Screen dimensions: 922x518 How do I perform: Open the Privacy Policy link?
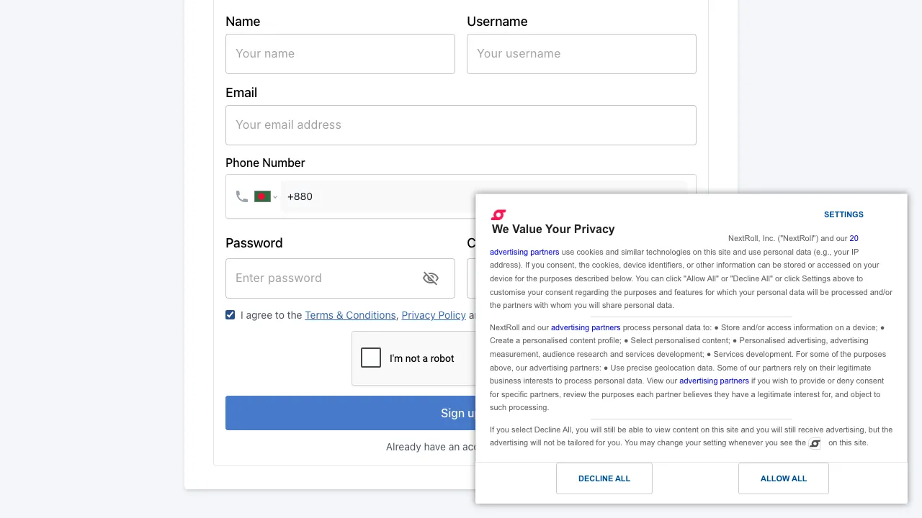tap(433, 315)
